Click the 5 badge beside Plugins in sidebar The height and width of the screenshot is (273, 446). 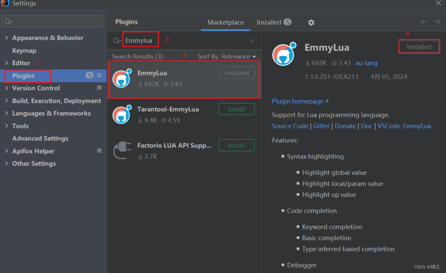click(90, 76)
